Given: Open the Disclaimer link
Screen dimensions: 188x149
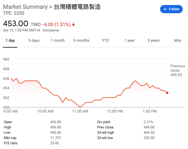Looking at the screenshot, I should coord(51,30).
